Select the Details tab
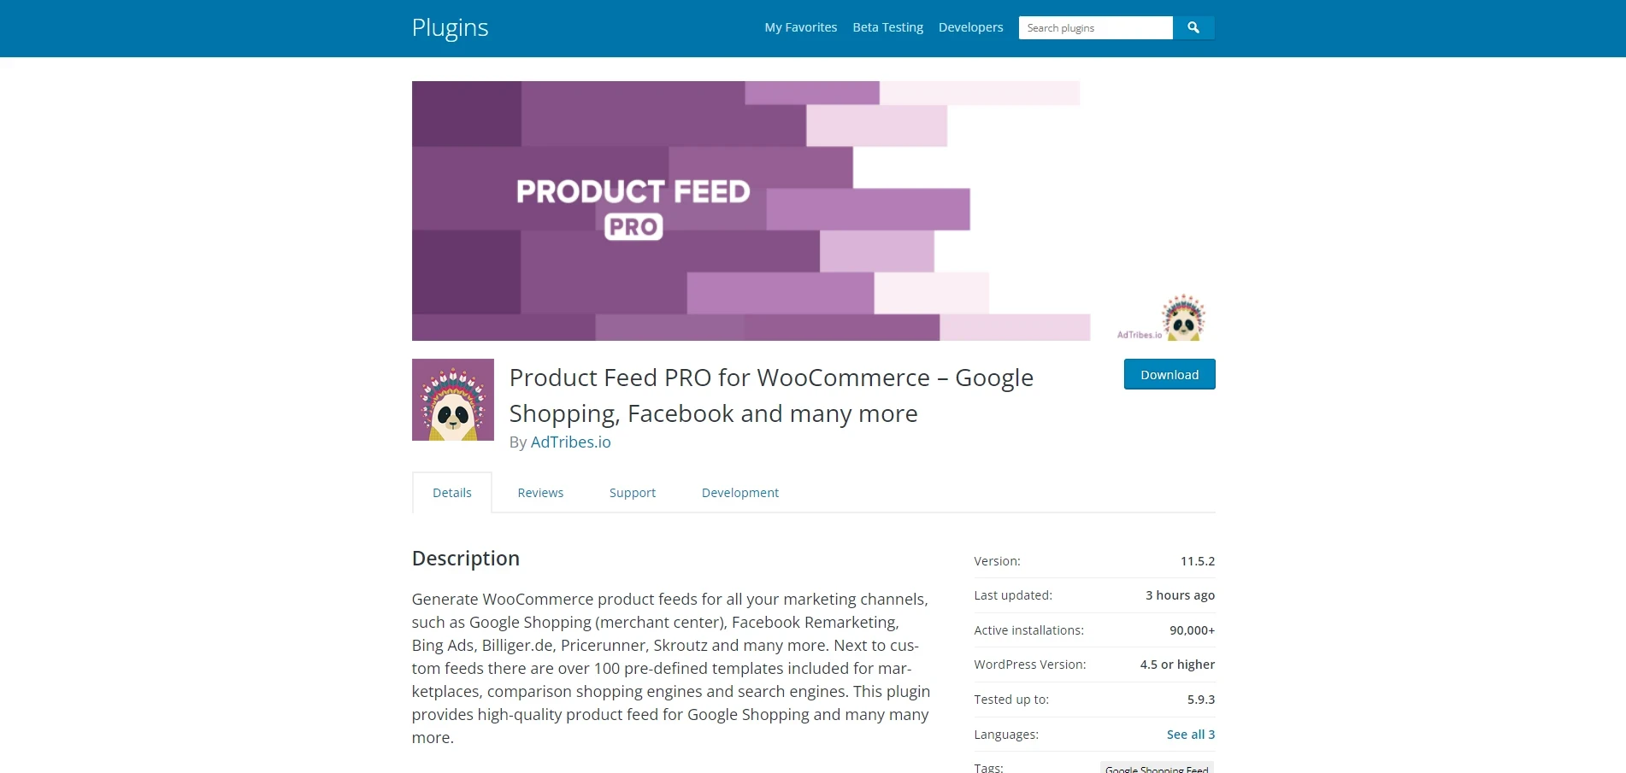 coord(451,493)
